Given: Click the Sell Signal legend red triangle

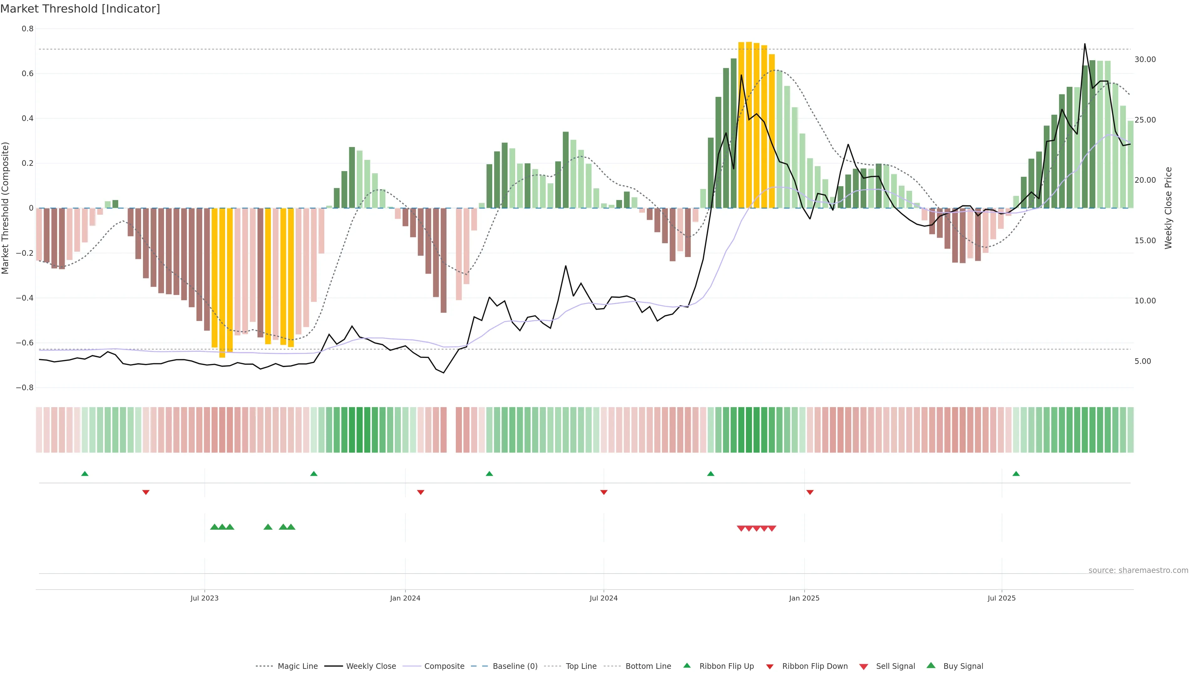Looking at the screenshot, I should [864, 667].
